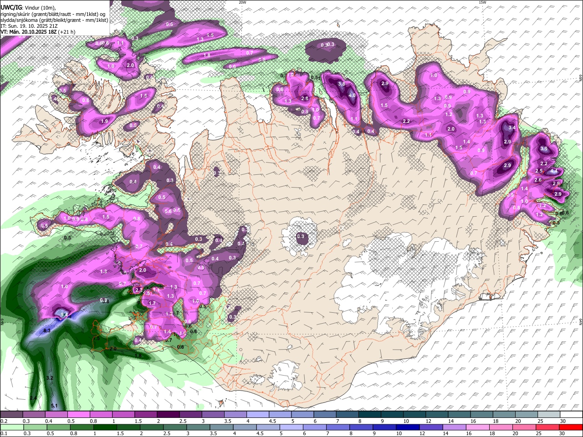Click the pale green 0.1 swatch in the lower legend row

tap(11, 427)
